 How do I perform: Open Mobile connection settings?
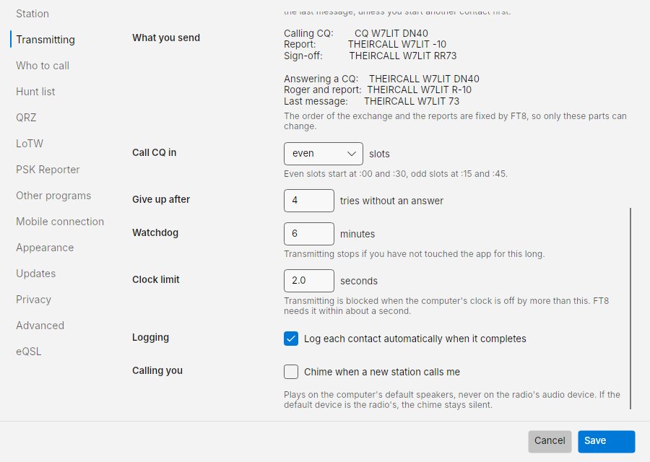tap(60, 222)
